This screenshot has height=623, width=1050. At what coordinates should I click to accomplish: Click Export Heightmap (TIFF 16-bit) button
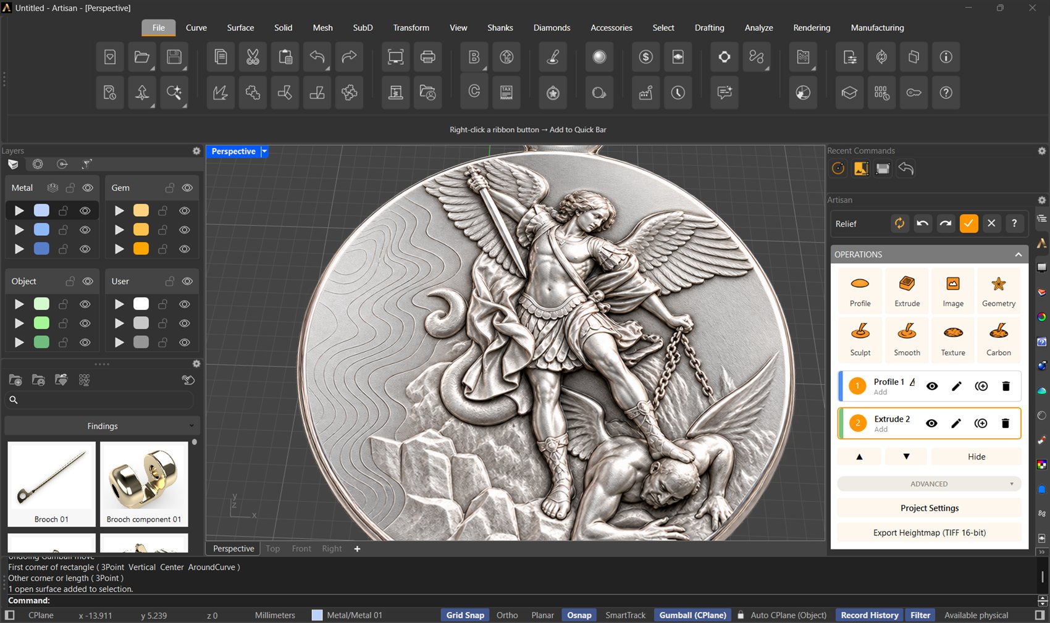tap(929, 533)
